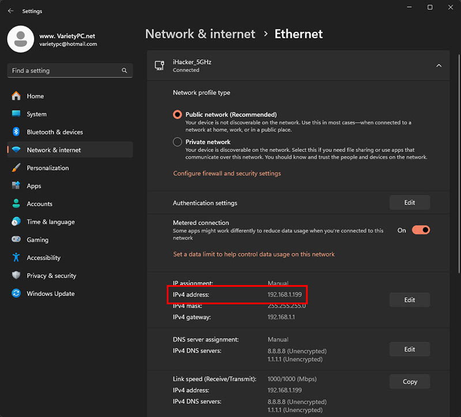
Task: Open System settings page
Action: (70, 114)
